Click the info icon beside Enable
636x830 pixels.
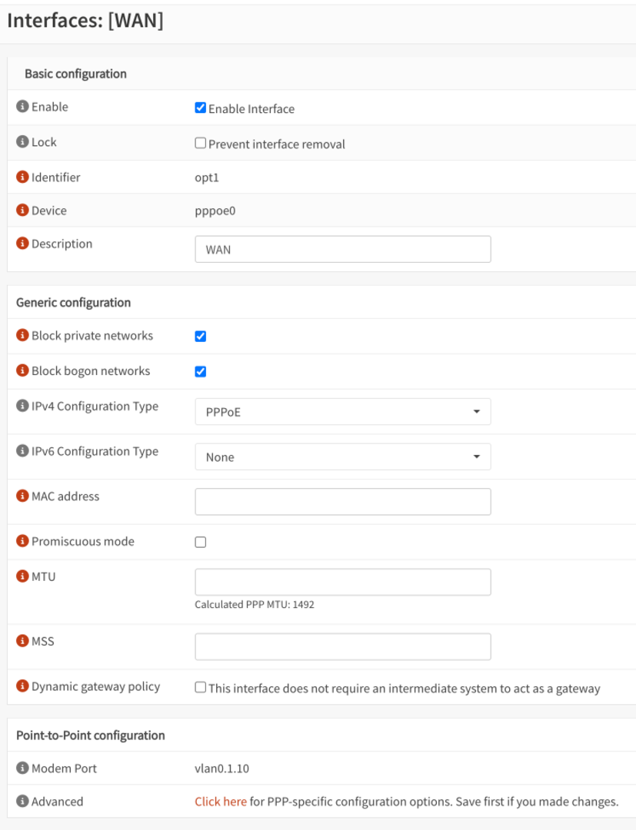click(x=22, y=107)
